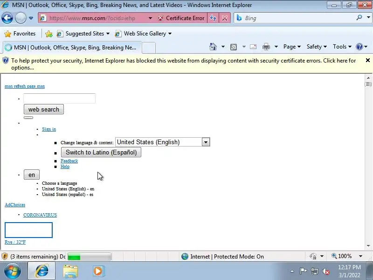Screen dimensions: 373x280
Task: Click the web search button
Action: coord(44,109)
